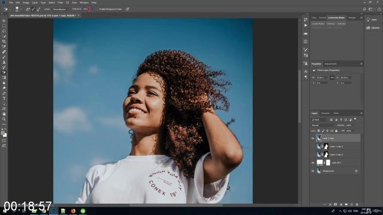Viewport: 383px width, 215px height.
Task: Select the Brush tool
Action: (x=4, y=57)
